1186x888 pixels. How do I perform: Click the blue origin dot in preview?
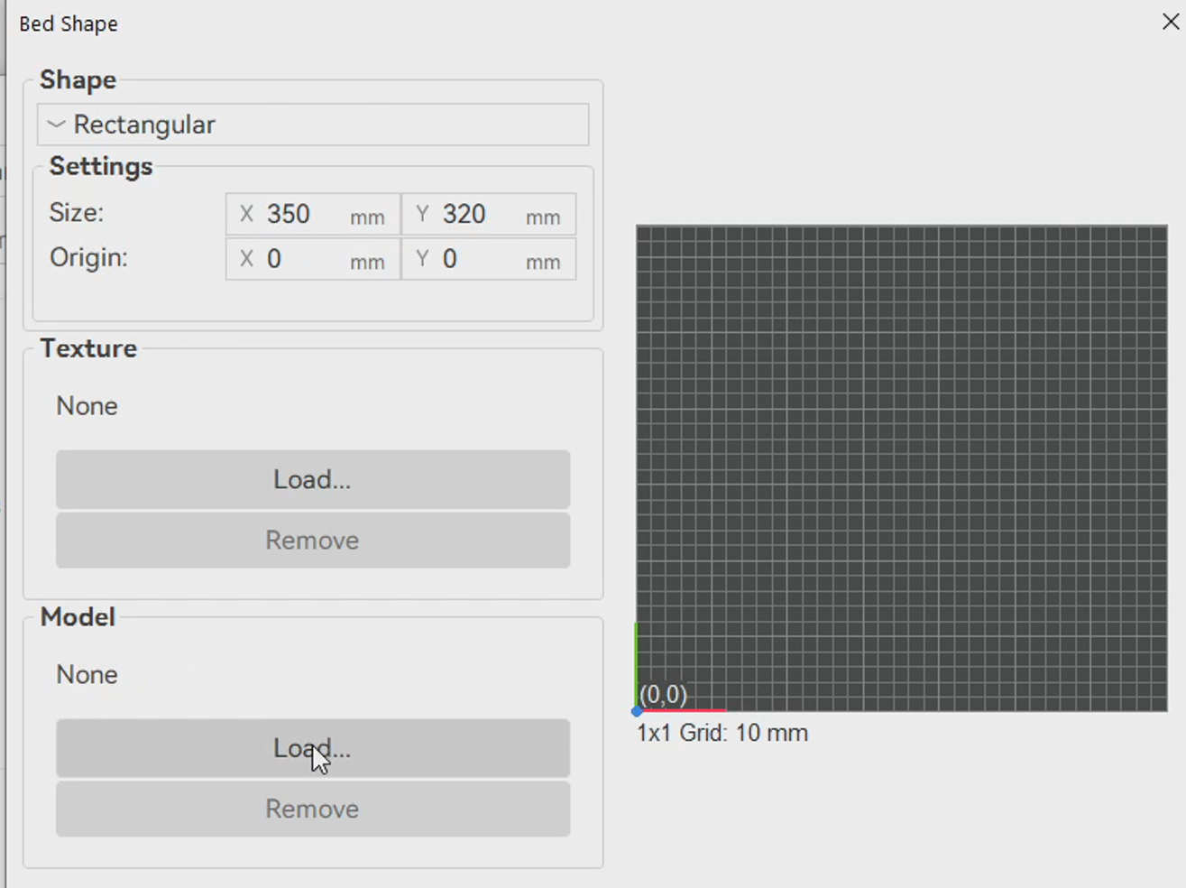point(637,711)
